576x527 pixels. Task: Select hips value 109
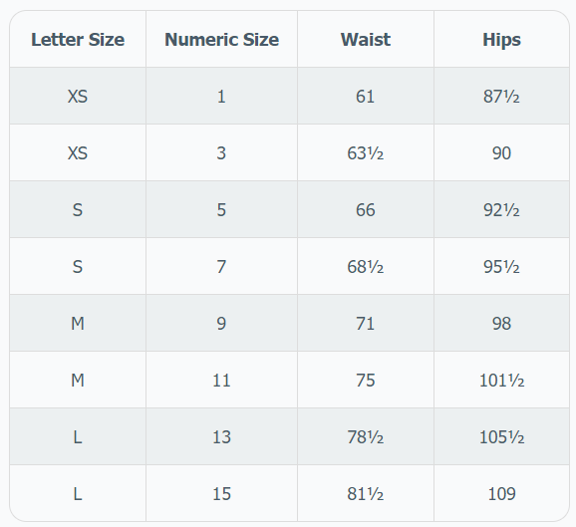501,493
